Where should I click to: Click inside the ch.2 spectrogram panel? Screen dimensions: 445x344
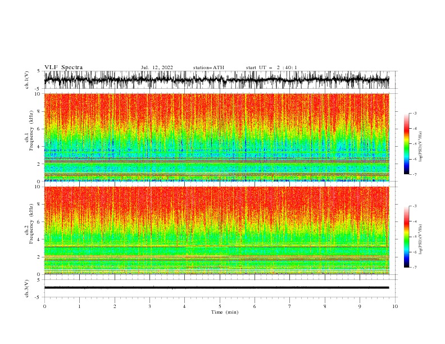coord(216,230)
